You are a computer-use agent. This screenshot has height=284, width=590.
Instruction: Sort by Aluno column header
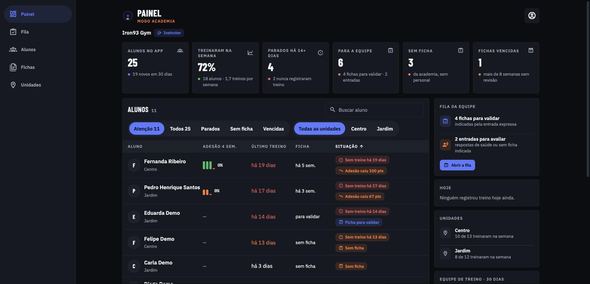click(135, 146)
